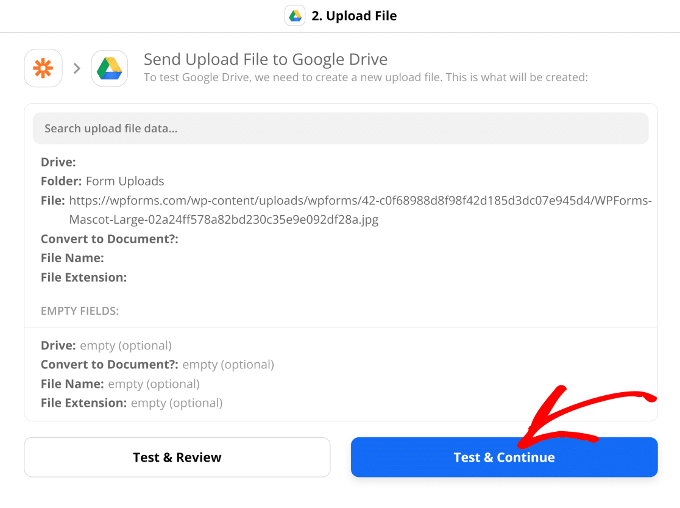
Task: Click the chevron arrow between app icons
Action: pos(77,68)
